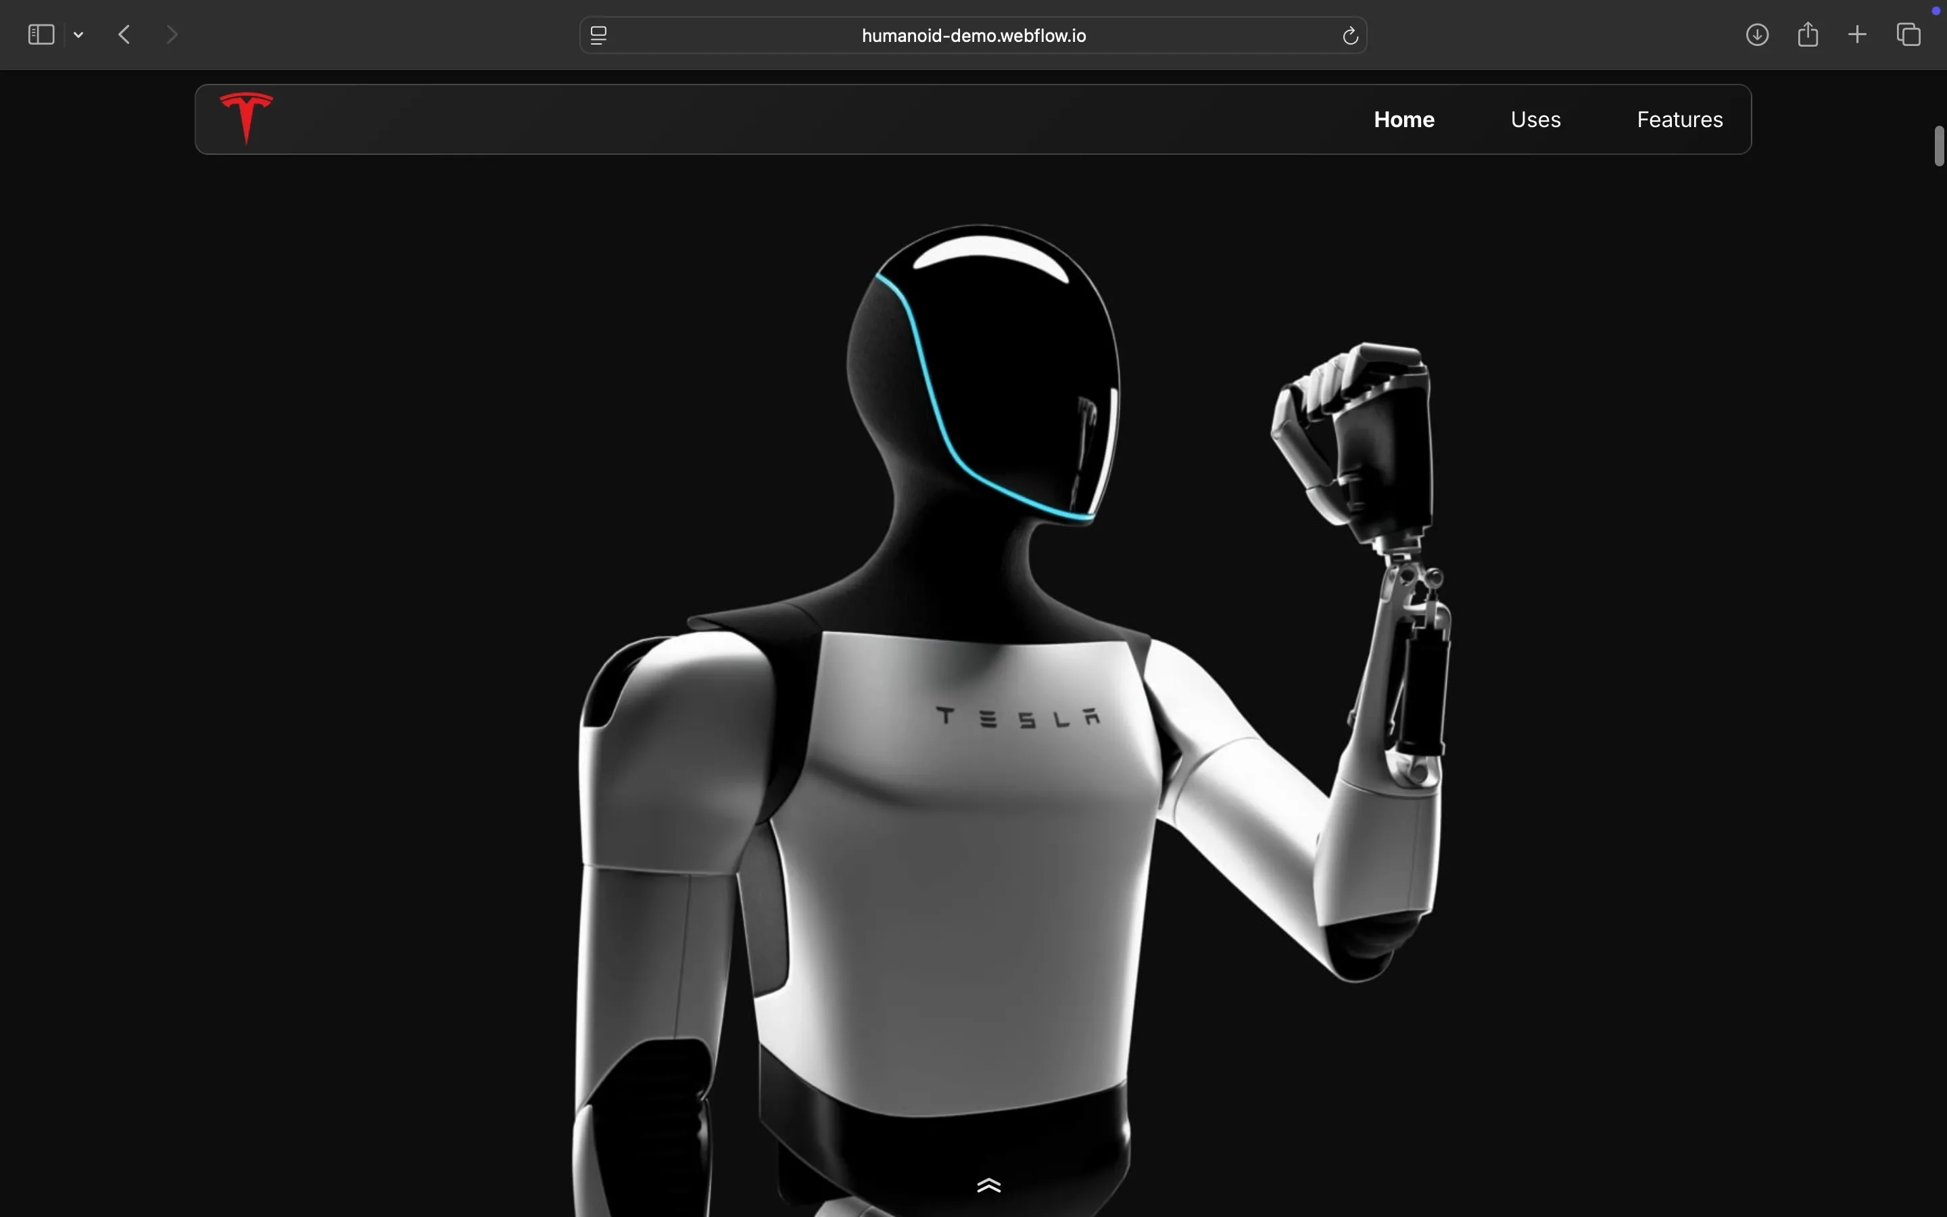The height and width of the screenshot is (1217, 1947).
Task: Click the page vertical scrollbar thumb
Action: (1939, 145)
